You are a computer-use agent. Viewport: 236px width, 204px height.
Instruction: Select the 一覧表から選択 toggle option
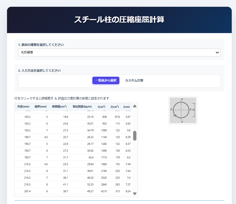point(106,80)
